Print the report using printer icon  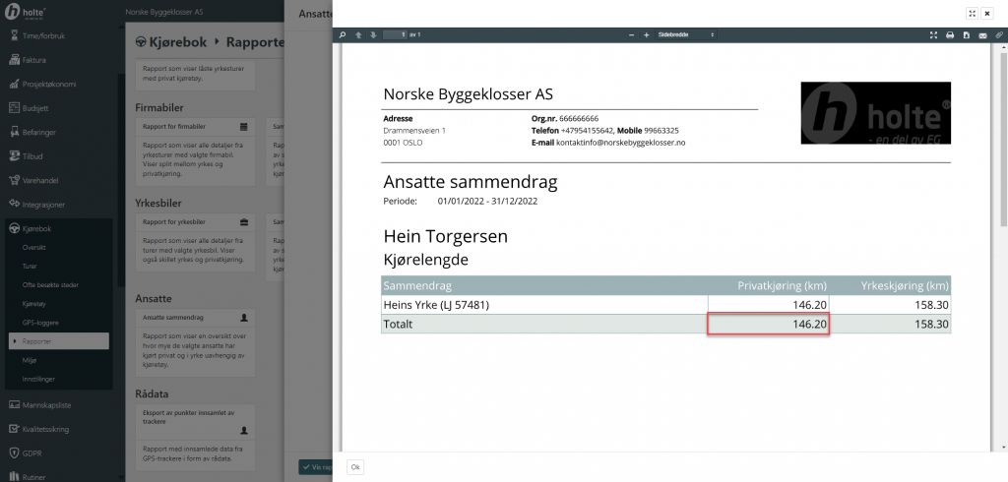pyautogui.click(x=950, y=34)
